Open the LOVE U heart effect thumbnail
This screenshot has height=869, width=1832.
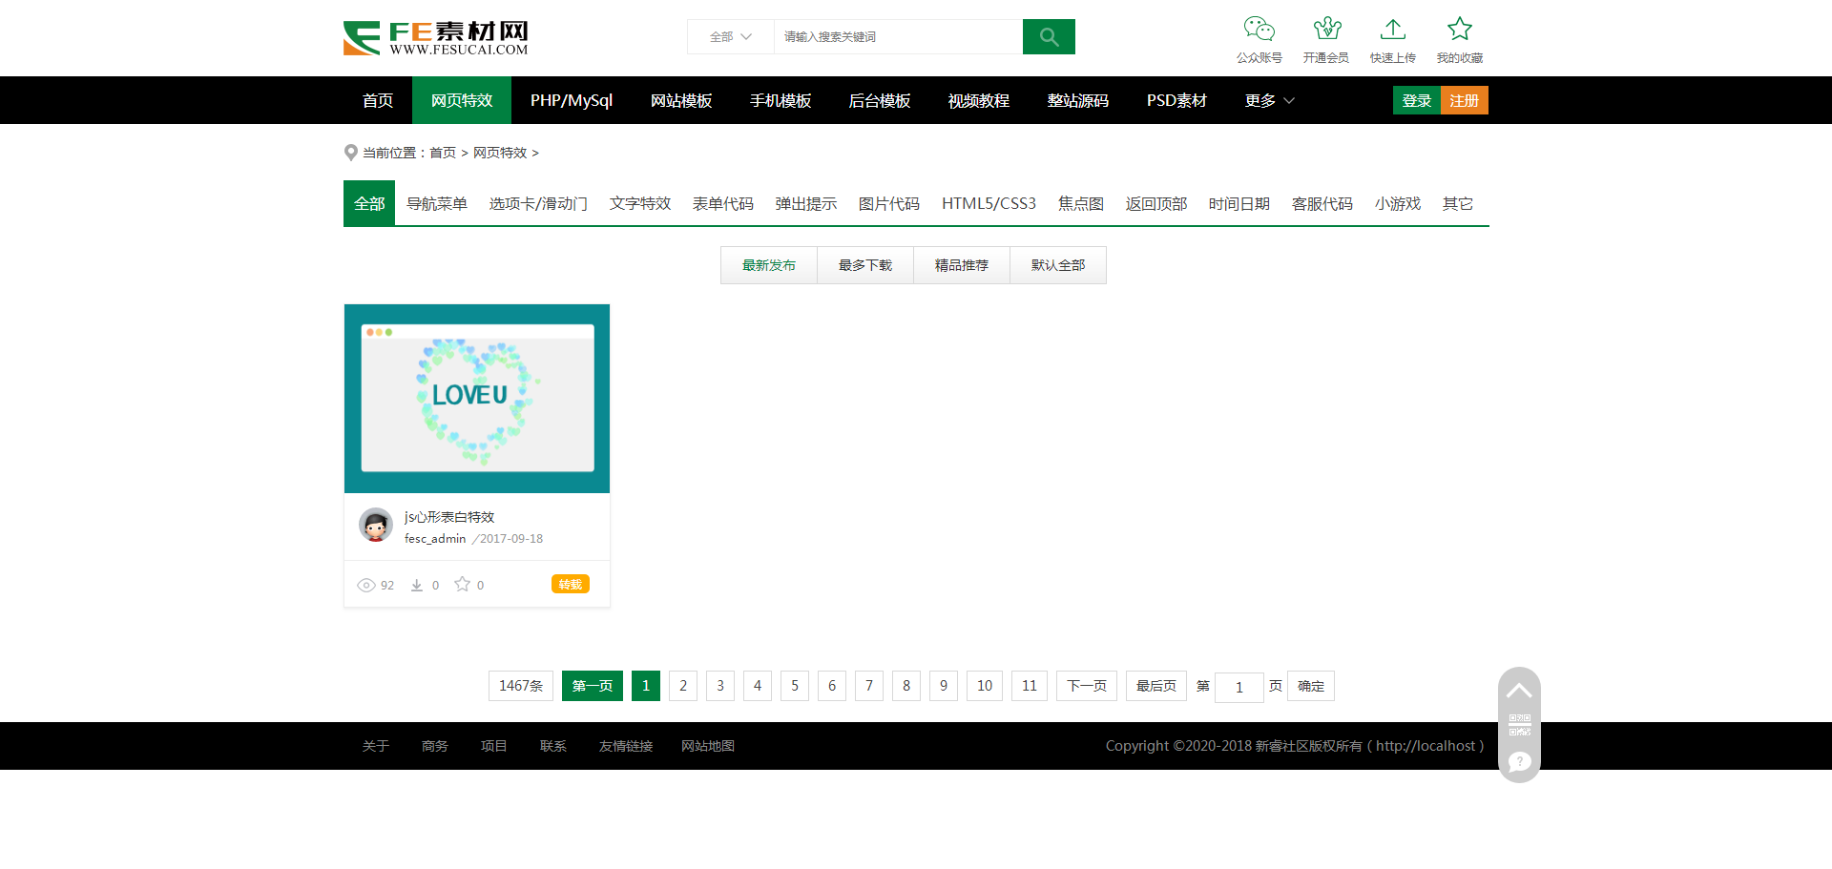click(x=477, y=398)
